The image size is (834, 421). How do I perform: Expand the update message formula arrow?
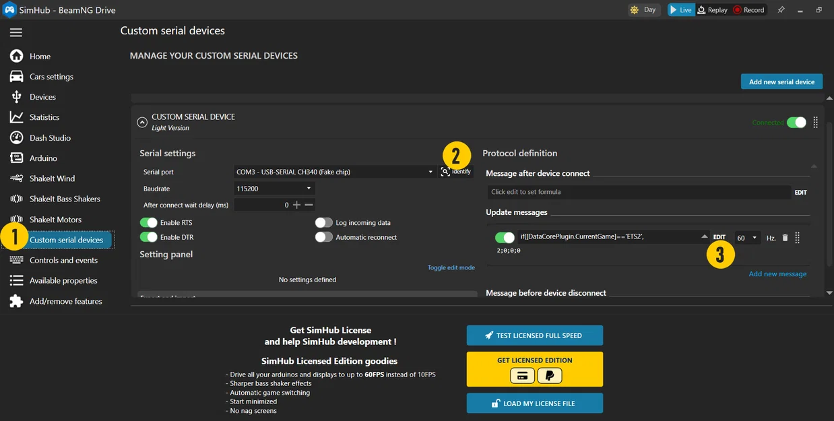704,236
